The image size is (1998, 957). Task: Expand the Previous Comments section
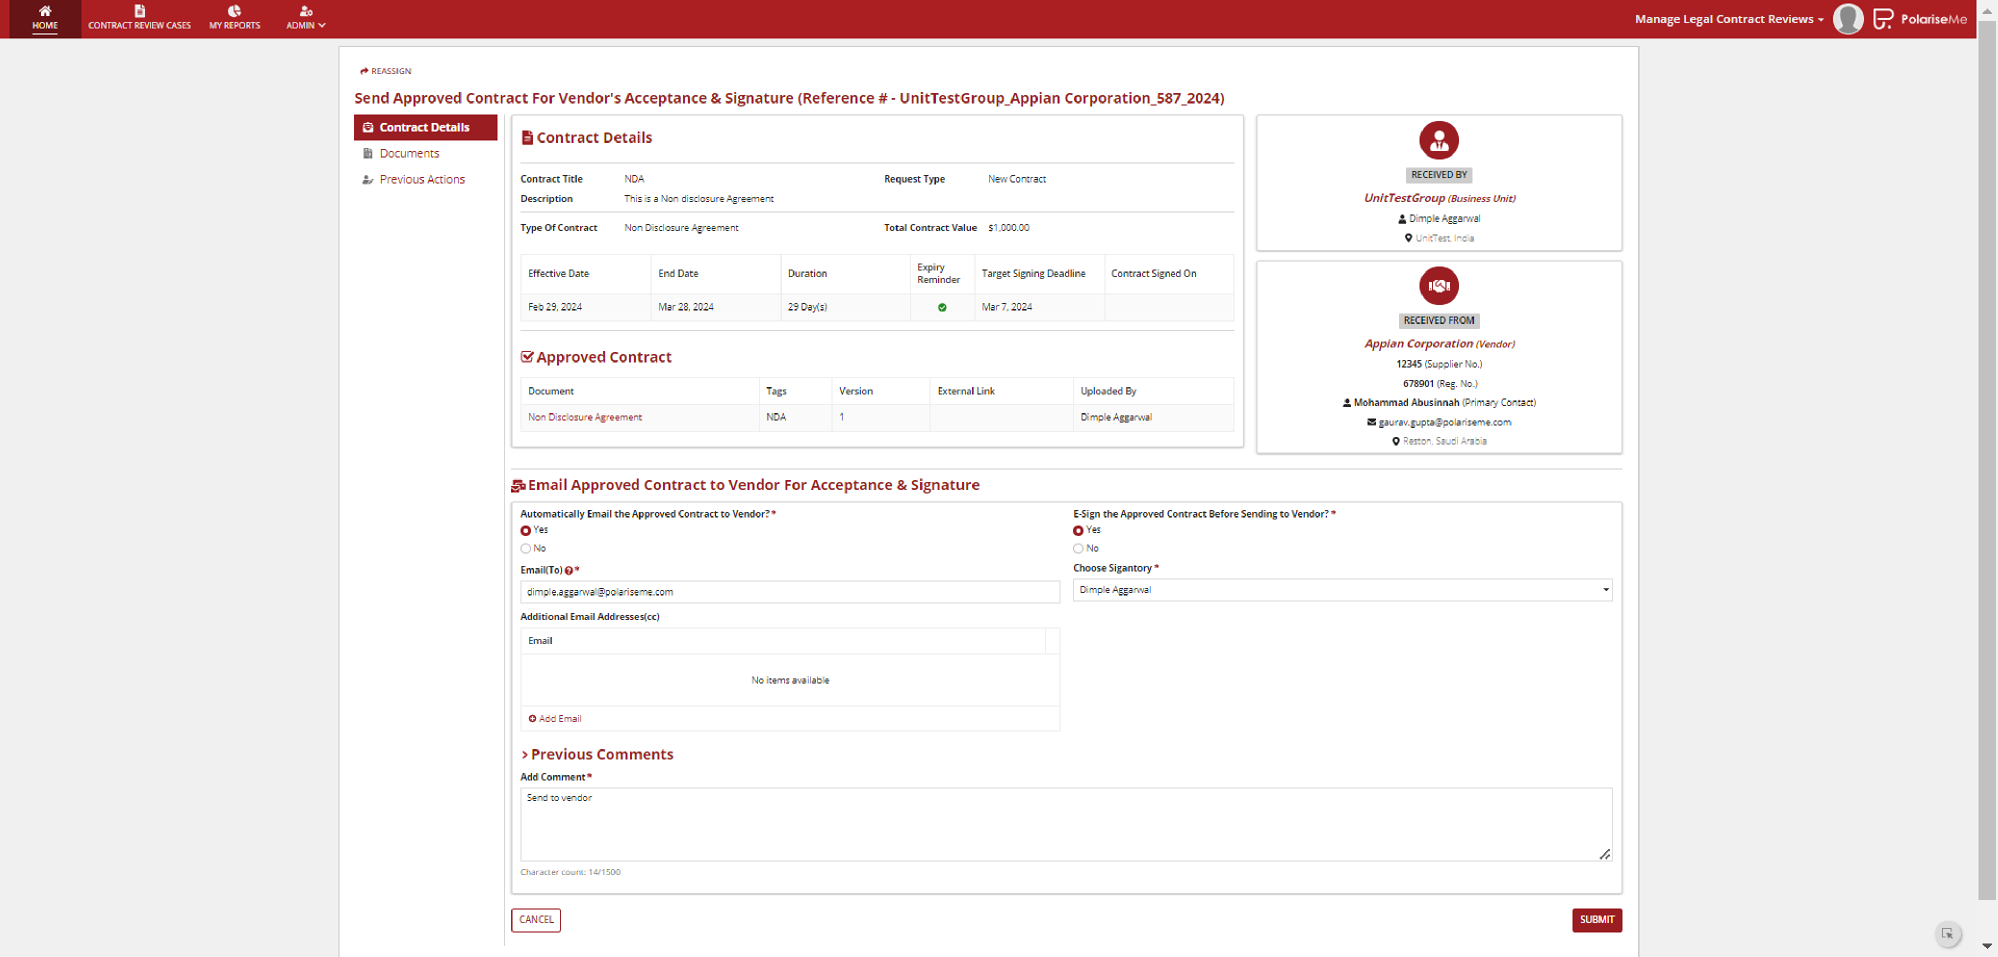[x=596, y=755]
